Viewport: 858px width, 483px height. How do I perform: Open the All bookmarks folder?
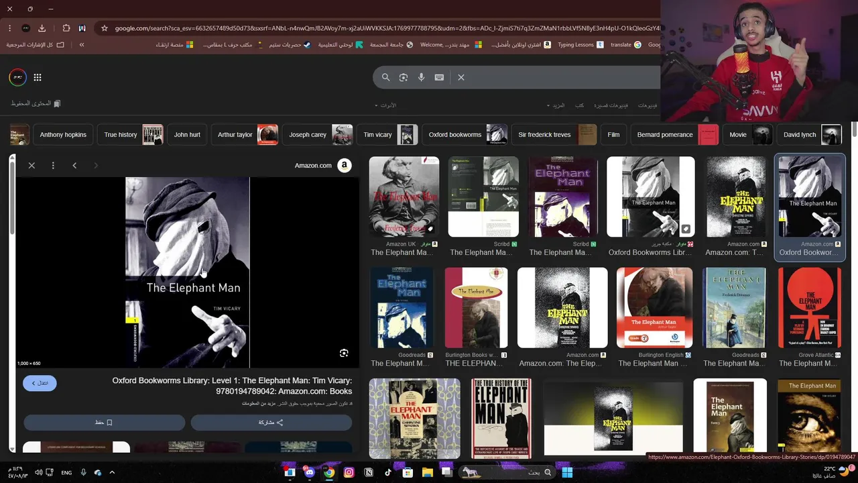pos(36,44)
